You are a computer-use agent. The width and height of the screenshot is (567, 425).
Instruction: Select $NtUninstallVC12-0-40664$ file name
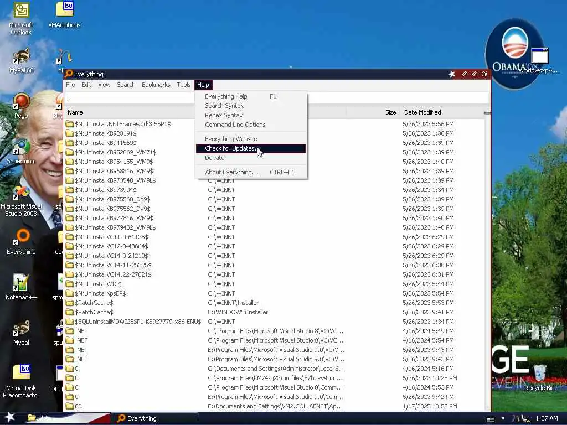(x=111, y=246)
